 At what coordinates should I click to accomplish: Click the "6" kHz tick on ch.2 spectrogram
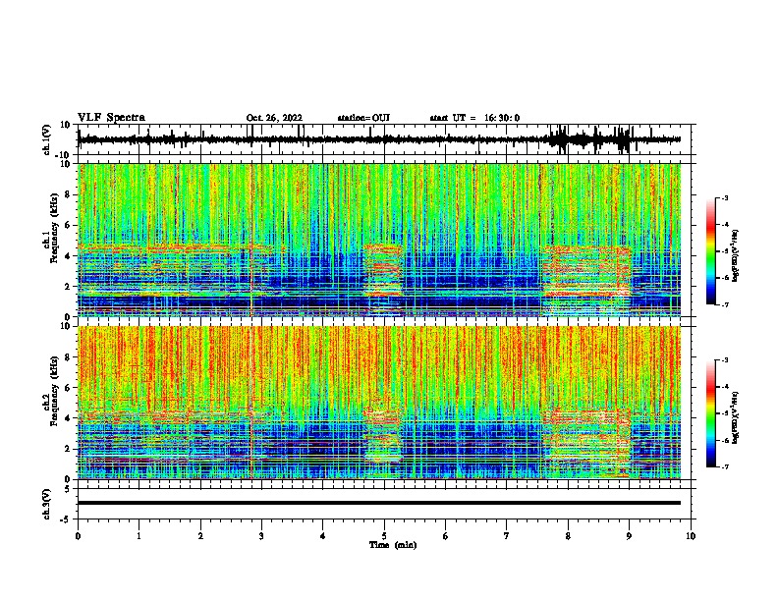[x=69, y=388]
